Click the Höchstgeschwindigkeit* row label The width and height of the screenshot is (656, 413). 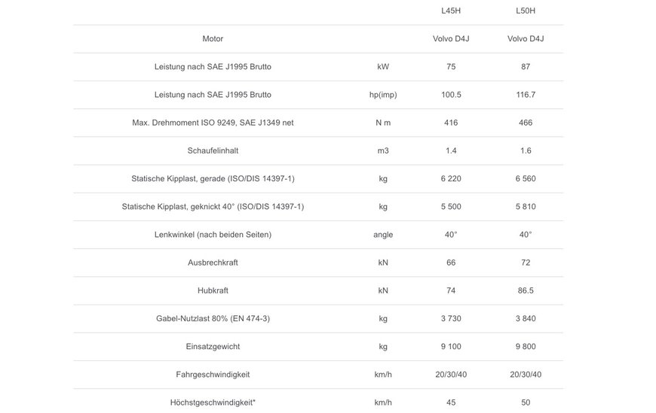coord(213,402)
